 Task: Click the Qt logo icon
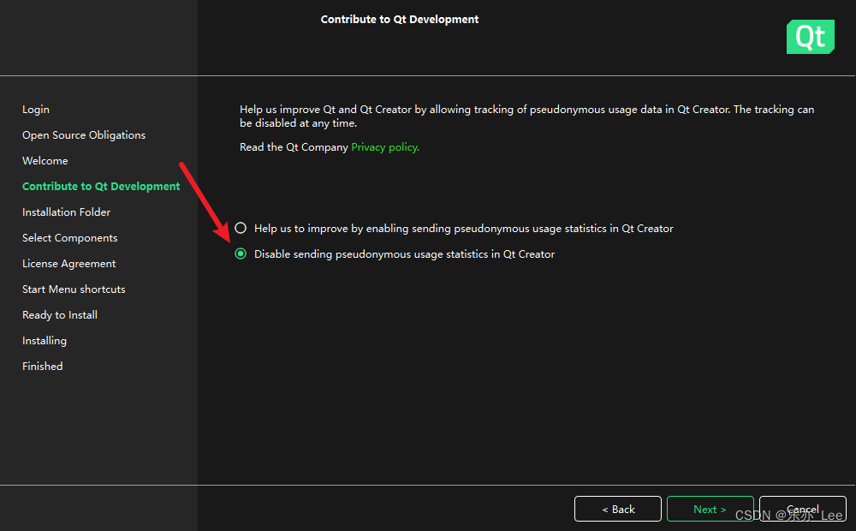pos(810,37)
